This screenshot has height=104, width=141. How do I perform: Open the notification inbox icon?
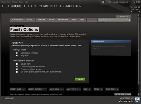103,2
